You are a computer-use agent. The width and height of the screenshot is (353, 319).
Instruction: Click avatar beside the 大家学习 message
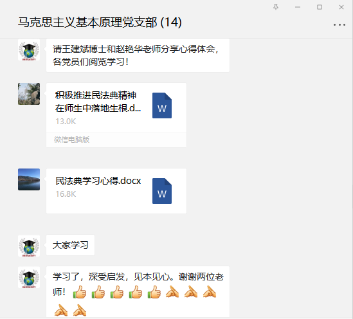(29, 246)
